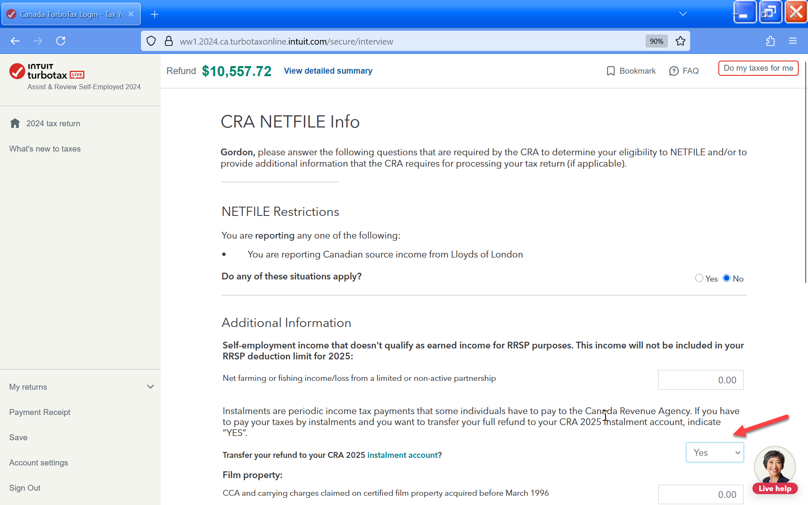
Task: Click the Assist & Review Self-Employed 2024 text
Action: (84, 87)
